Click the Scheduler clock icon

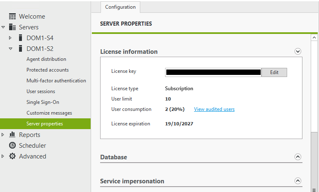(x=12, y=145)
